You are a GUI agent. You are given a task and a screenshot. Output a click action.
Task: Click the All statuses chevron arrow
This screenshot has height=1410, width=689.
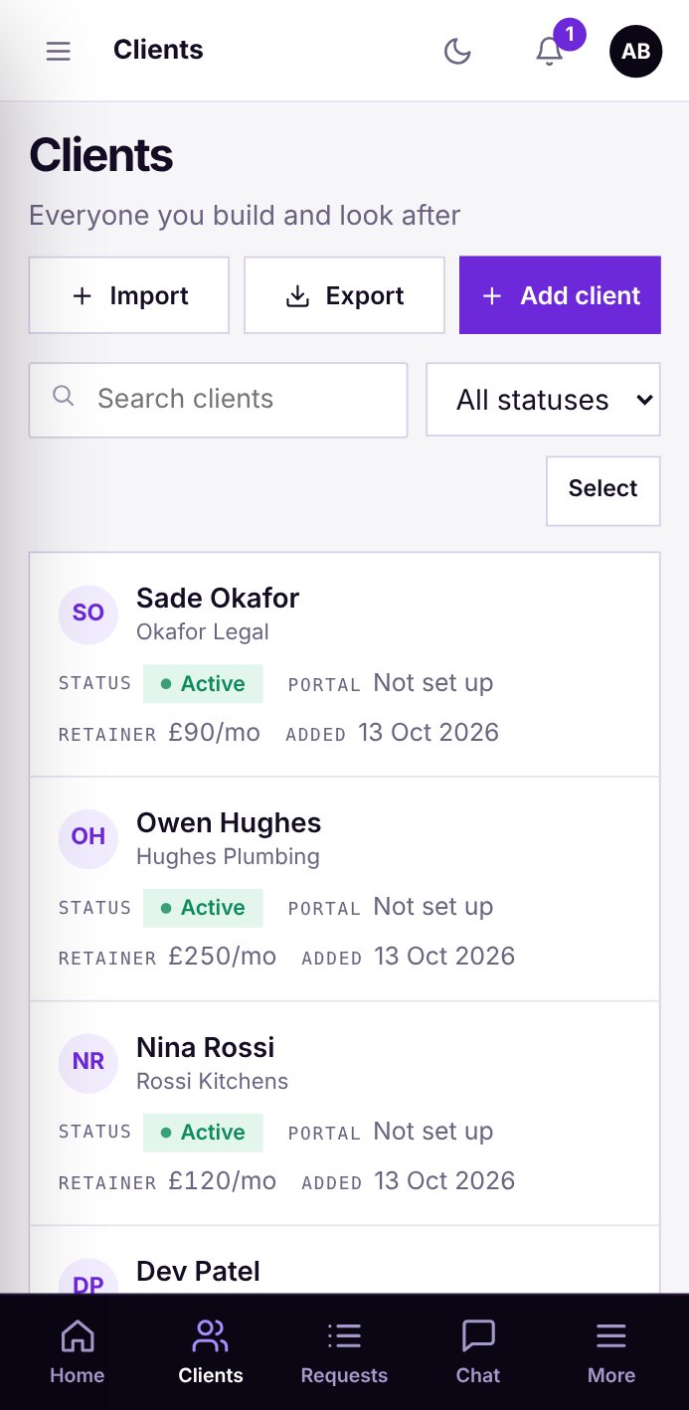[644, 400]
